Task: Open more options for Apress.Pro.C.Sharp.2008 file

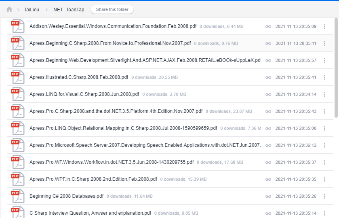Action: click(x=324, y=111)
